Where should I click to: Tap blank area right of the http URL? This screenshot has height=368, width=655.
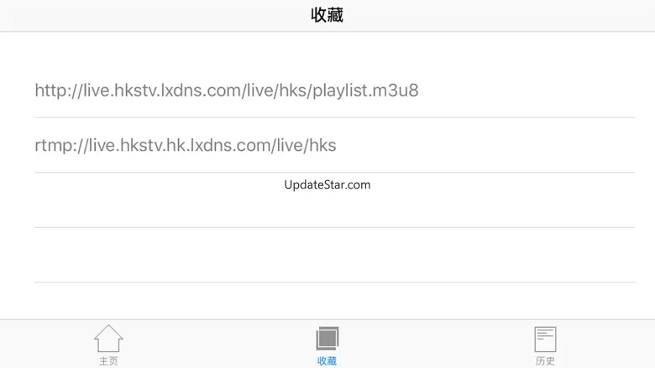pos(527,91)
